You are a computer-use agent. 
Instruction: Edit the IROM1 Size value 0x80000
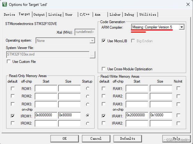tap(70, 115)
